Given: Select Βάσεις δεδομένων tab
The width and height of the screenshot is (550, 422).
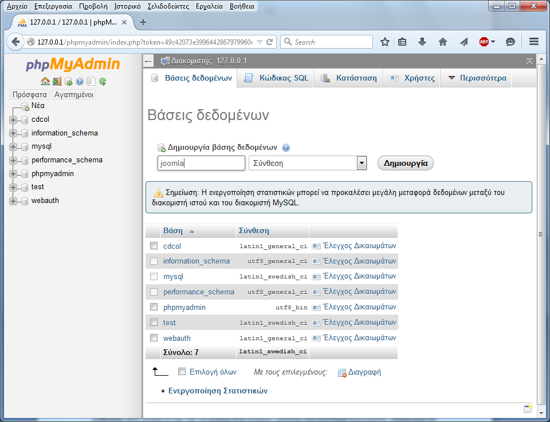Looking at the screenshot, I should pyautogui.click(x=190, y=78).
